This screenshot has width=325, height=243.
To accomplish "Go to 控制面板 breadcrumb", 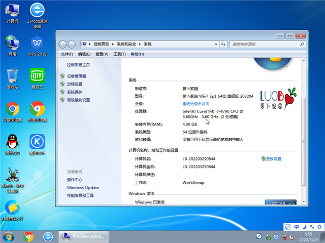I will click(x=101, y=44).
